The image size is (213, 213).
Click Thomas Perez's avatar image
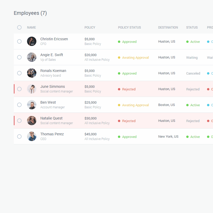[x=32, y=136]
